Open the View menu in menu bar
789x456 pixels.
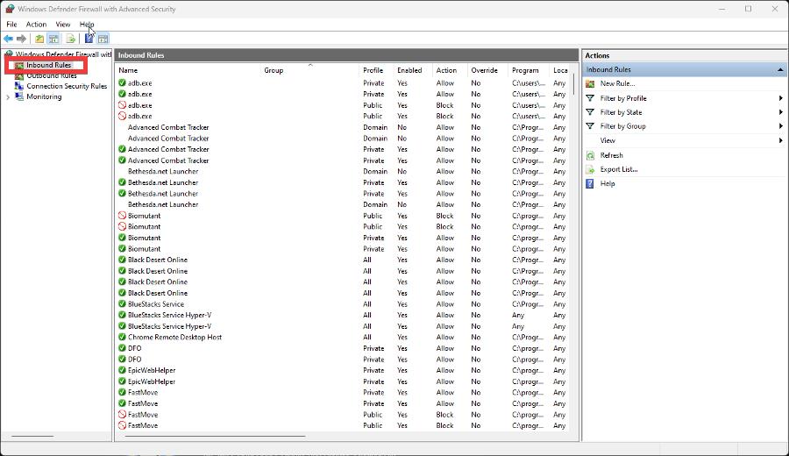click(x=63, y=25)
